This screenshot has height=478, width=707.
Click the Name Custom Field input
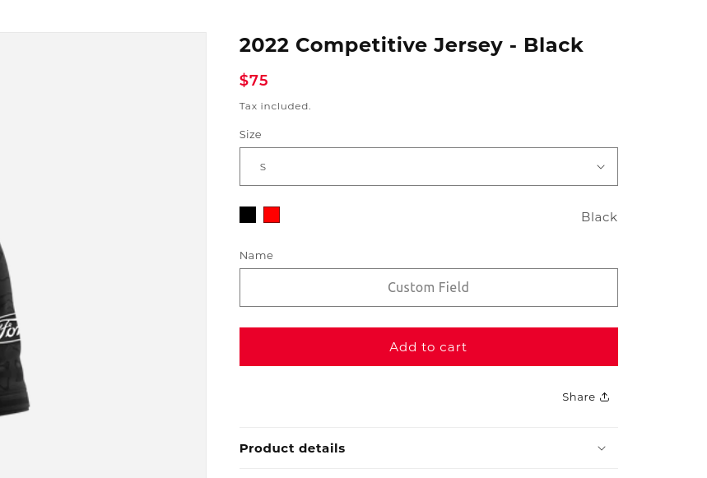point(428,287)
